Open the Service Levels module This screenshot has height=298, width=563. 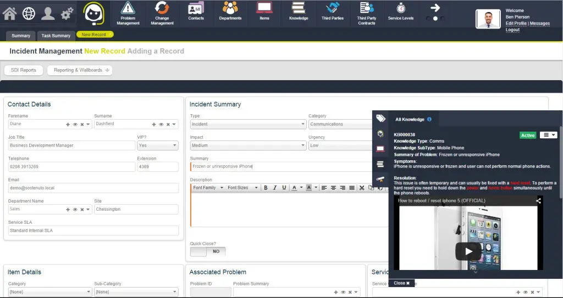[x=401, y=11]
